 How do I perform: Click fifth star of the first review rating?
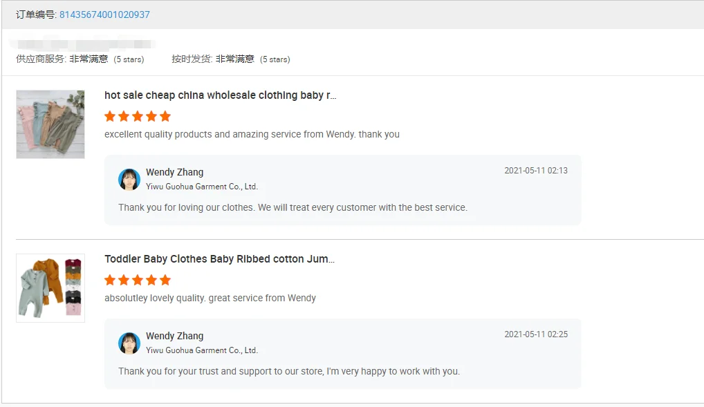[165, 116]
